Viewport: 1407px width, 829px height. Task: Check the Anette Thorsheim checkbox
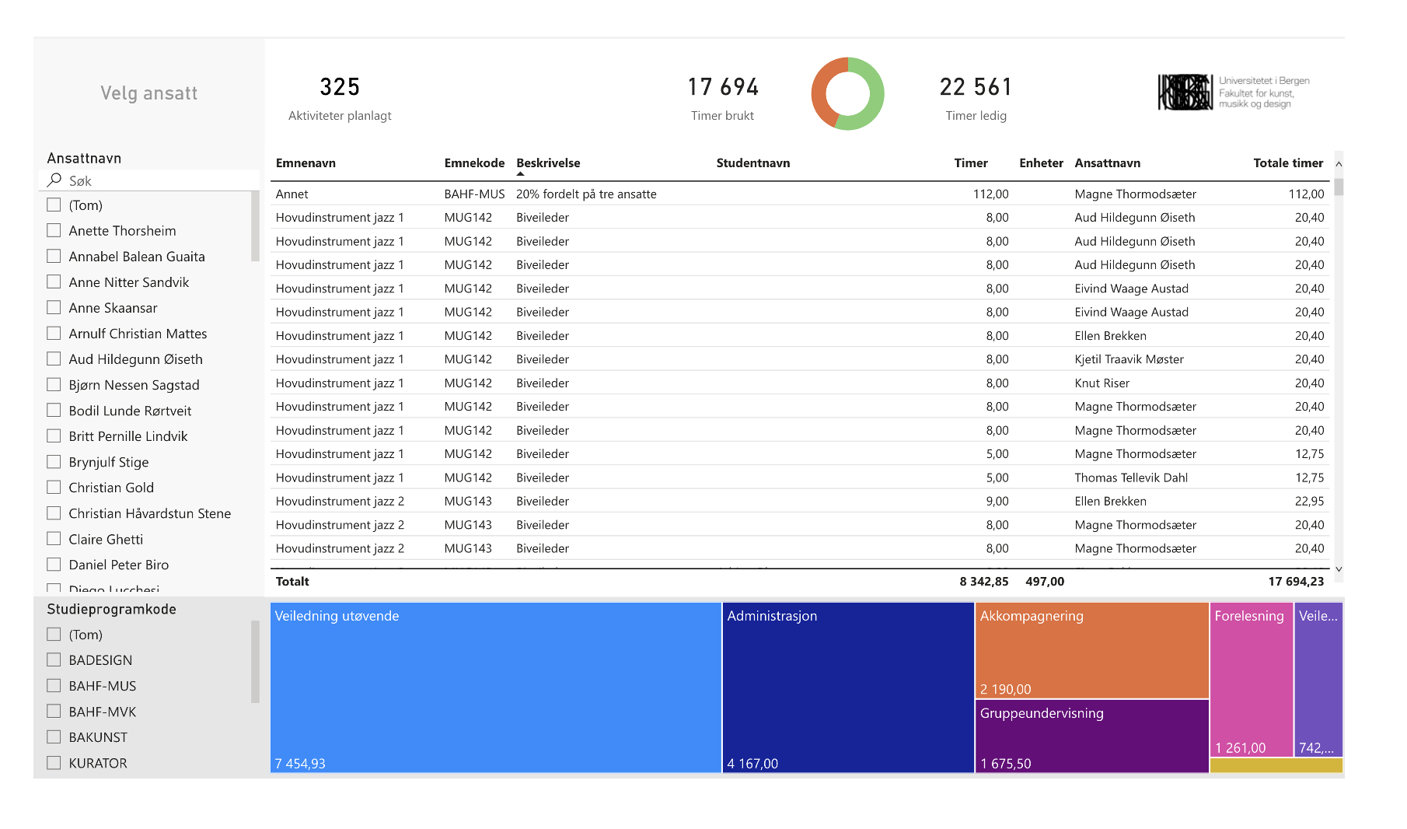[x=54, y=230]
